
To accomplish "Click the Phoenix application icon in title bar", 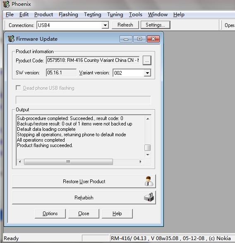I will tap(6, 4).
